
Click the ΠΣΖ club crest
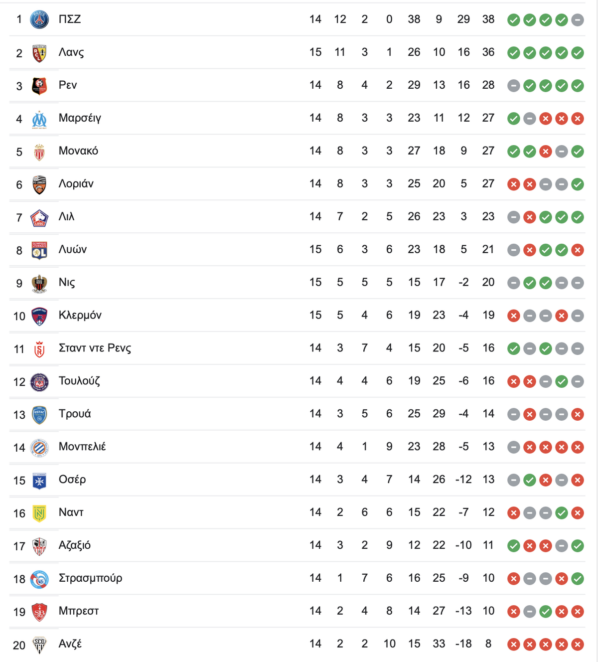39,19
